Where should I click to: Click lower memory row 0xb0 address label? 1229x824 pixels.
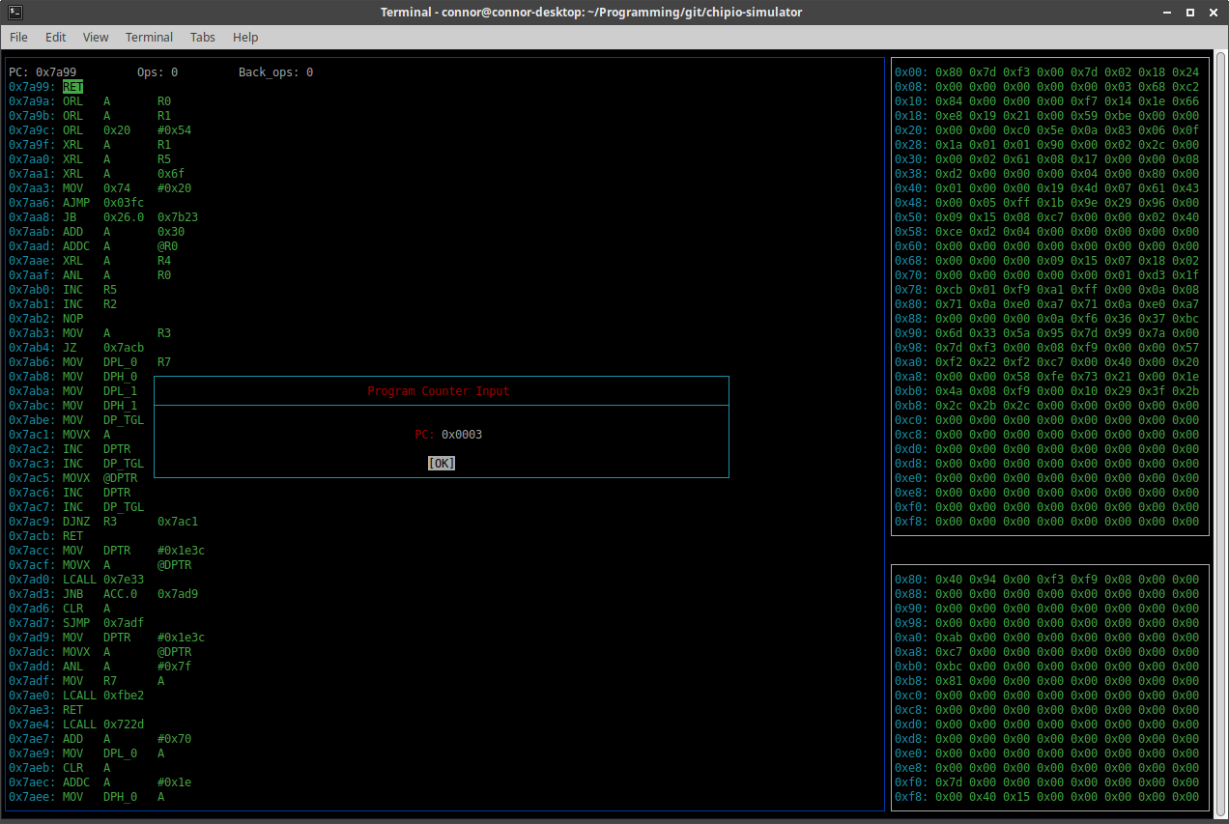911,667
